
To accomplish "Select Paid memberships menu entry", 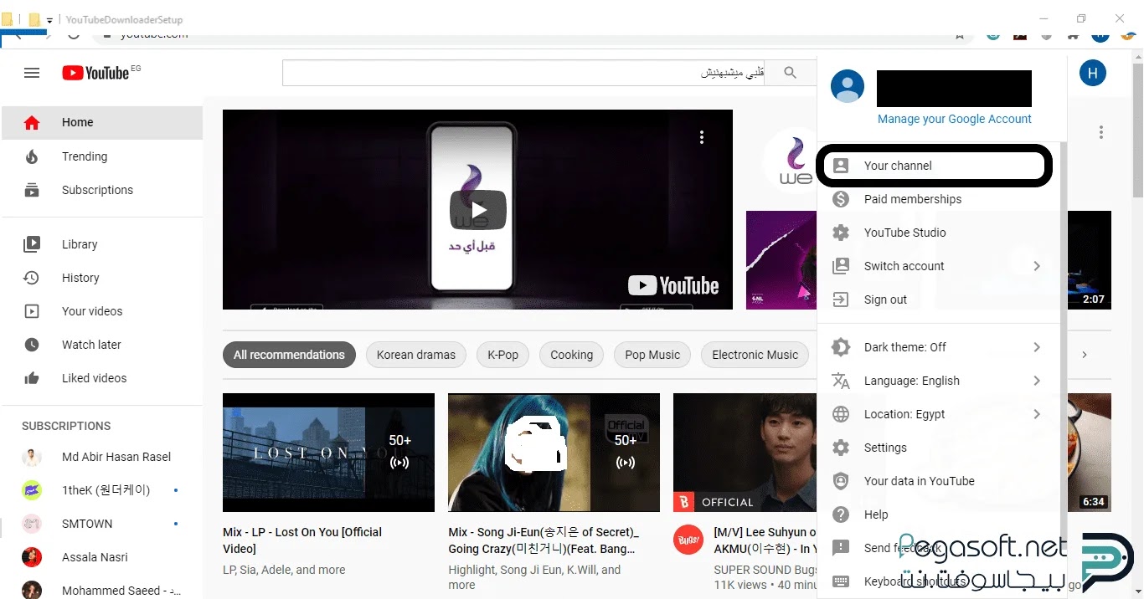I will tap(939, 199).
